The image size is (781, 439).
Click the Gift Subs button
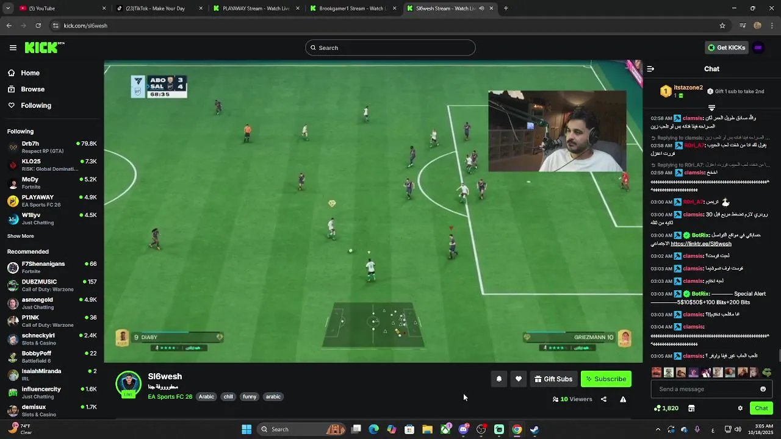tap(553, 379)
